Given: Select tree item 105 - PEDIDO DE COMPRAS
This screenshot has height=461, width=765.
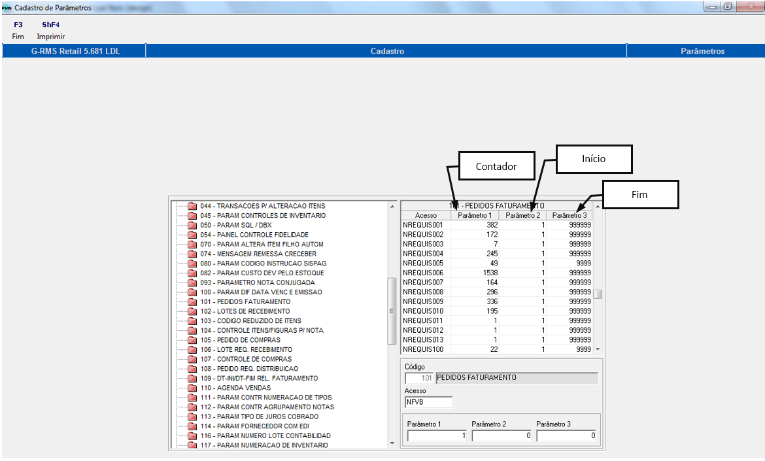Looking at the screenshot, I should [x=241, y=340].
